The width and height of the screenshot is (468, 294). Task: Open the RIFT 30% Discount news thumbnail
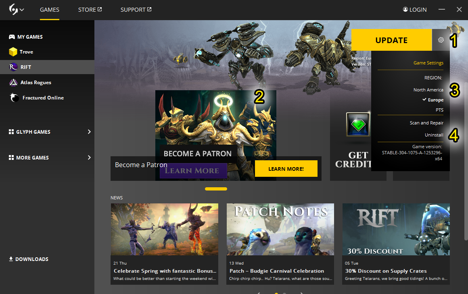pos(396,230)
